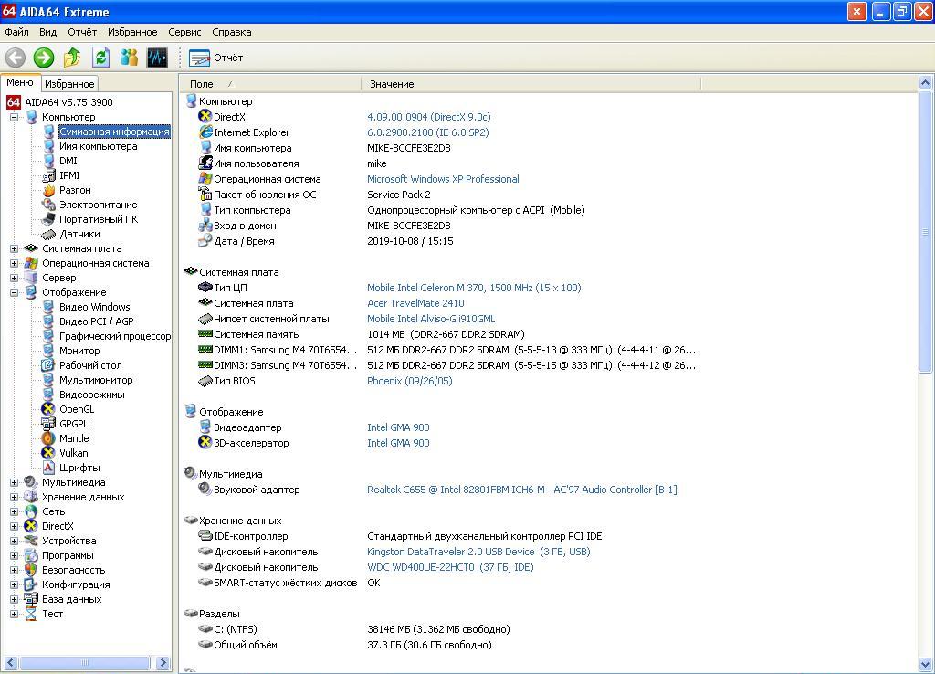The height and width of the screenshot is (674, 935).
Task: Open the Сервис menu
Action: tap(184, 32)
